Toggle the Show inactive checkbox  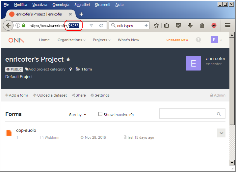tap(100, 114)
